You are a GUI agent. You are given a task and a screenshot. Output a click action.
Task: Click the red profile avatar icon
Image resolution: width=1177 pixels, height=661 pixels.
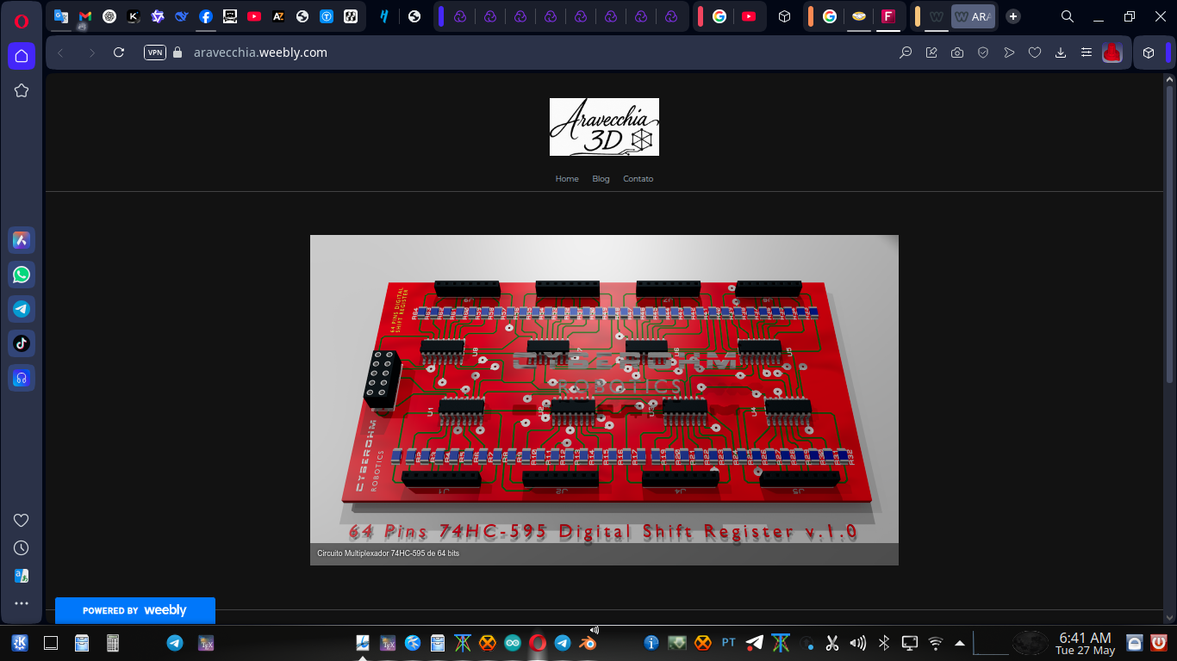pos(1112,53)
